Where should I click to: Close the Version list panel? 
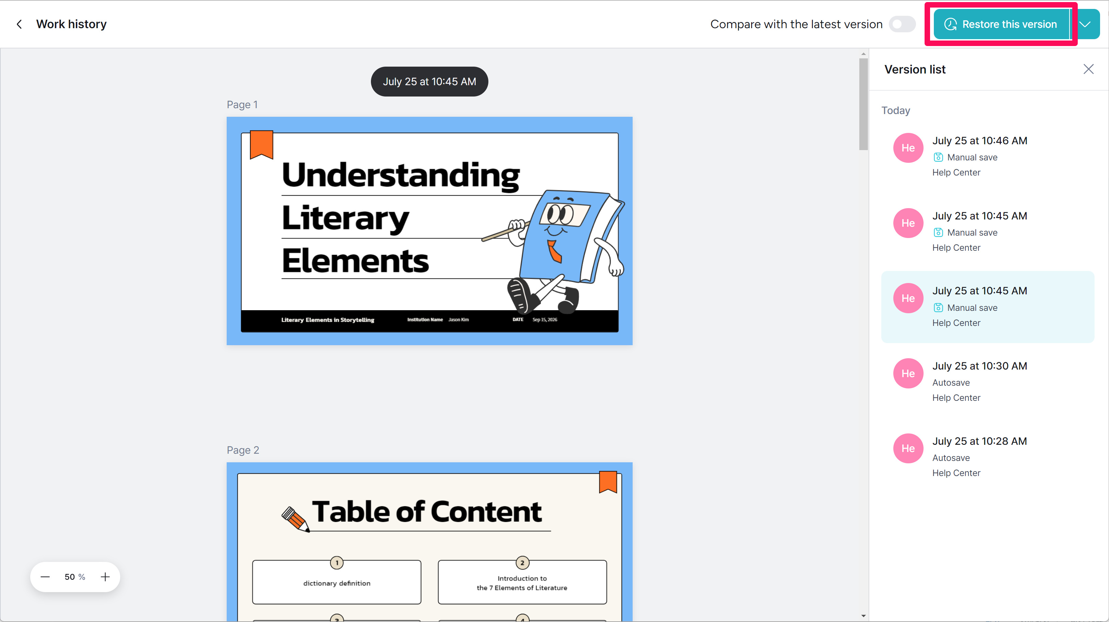(1089, 69)
